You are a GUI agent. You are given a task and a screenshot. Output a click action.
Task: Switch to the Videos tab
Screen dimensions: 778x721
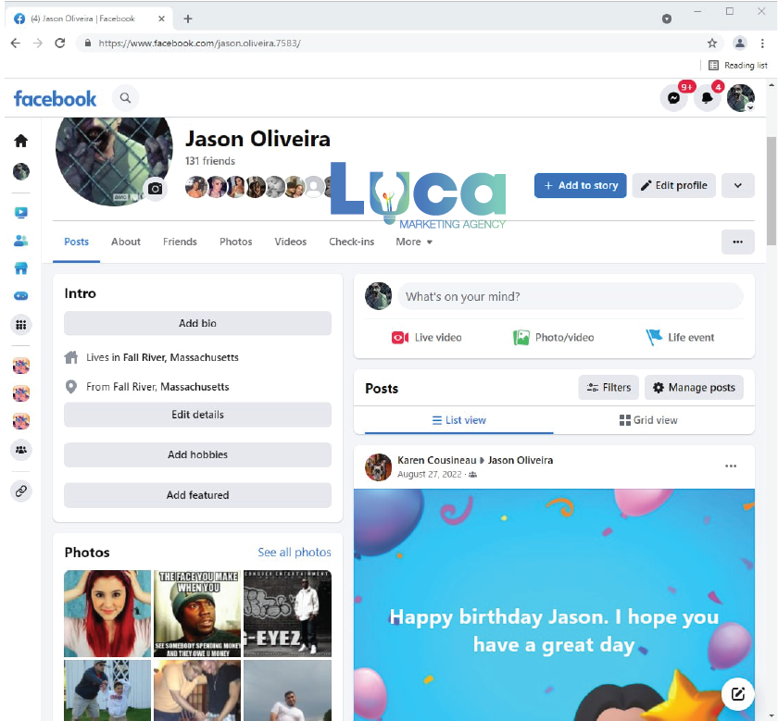tap(290, 242)
